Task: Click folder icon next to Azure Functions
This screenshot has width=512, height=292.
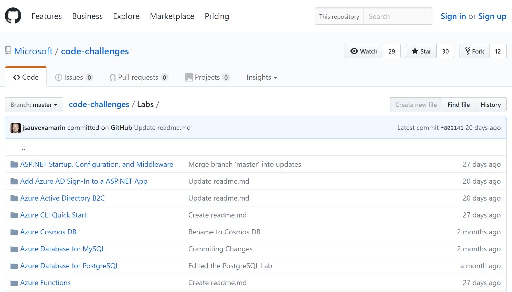Action: pyautogui.click(x=14, y=283)
